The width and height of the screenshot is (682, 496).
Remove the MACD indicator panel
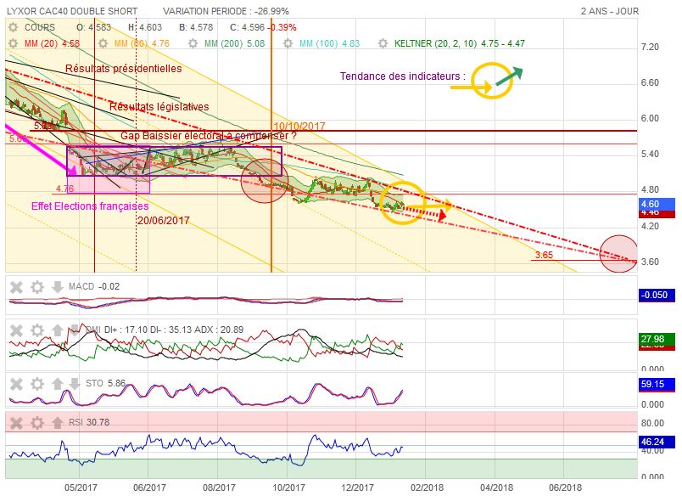pos(16,287)
